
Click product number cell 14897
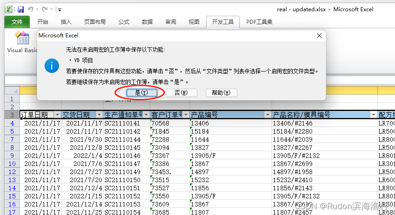(231, 172)
